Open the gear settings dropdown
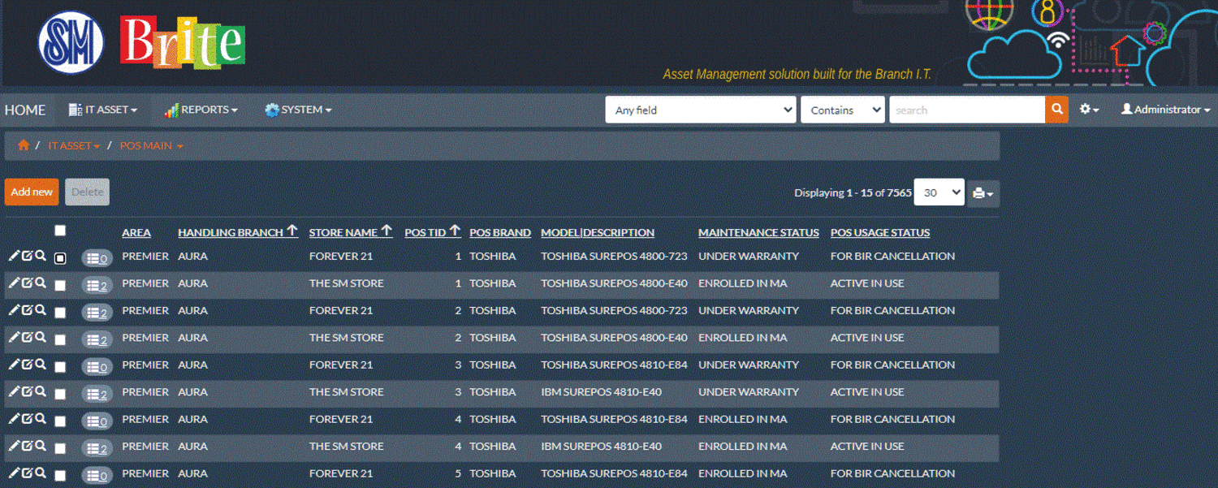The width and height of the screenshot is (1218, 488). click(1089, 110)
